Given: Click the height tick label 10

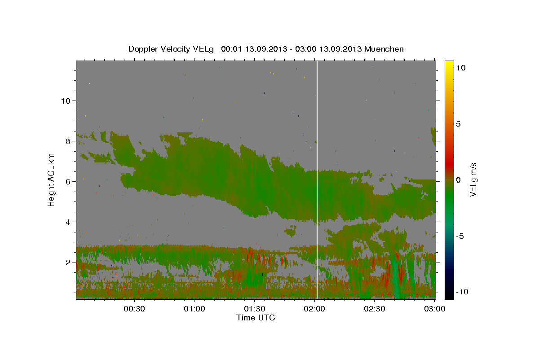Looking at the screenshot, I should pyautogui.click(x=65, y=101).
